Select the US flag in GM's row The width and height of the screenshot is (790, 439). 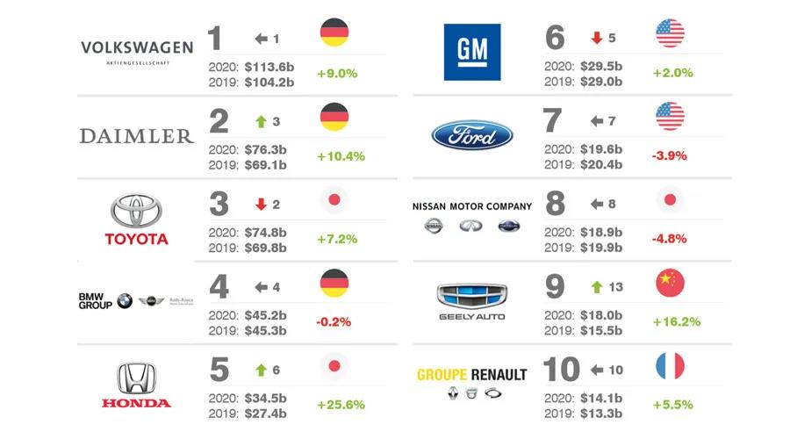point(669,33)
